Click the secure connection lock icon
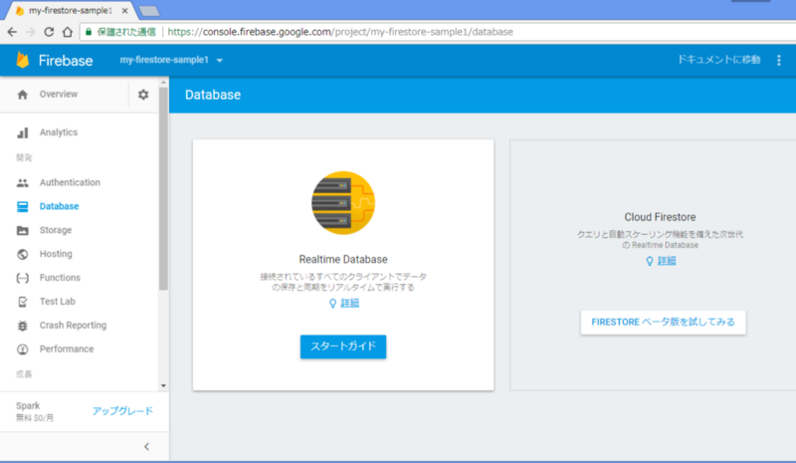This screenshot has height=463, width=796. 89,32
